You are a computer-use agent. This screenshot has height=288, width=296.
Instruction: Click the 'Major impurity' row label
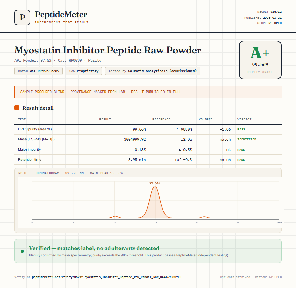29,149
